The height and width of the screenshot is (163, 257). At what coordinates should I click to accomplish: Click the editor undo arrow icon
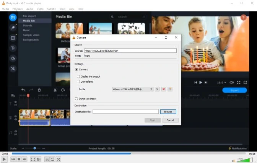point(23,90)
